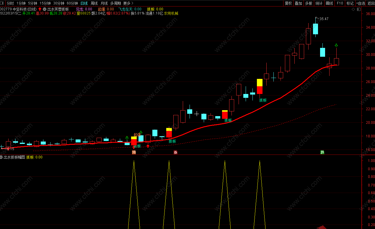Open the 多股 multi-stock view
Screen dimensions: 375x229
(309, 3)
